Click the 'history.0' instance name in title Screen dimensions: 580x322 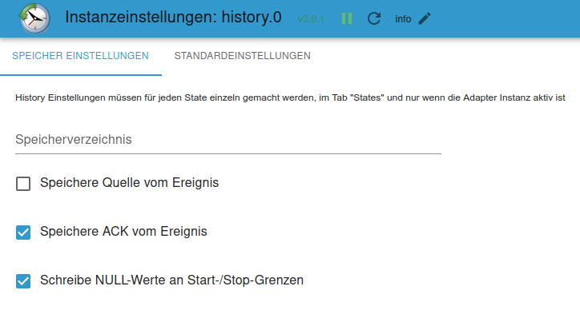(x=250, y=18)
